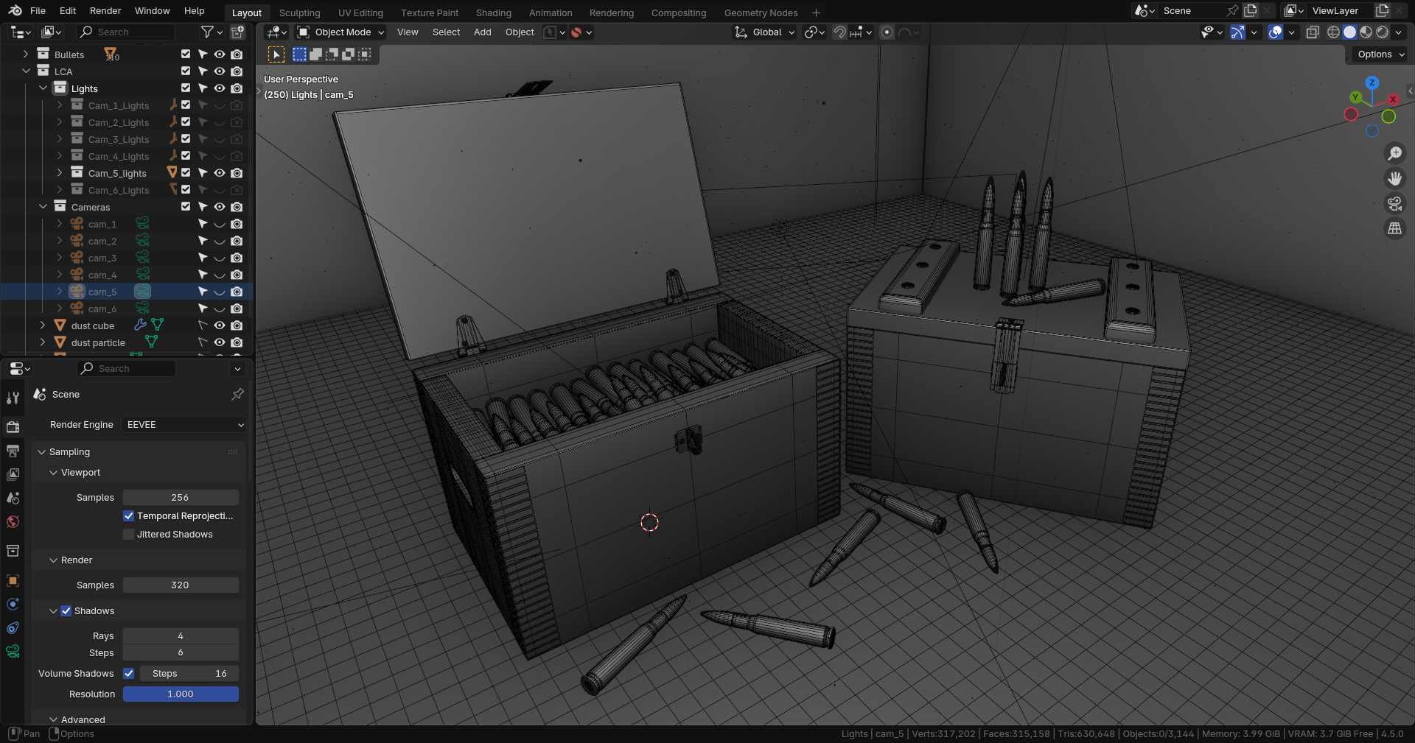Collapse the Cameras collection
Image resolution: width=1415 pixels, height=743 pixels.
coord(43,207)
